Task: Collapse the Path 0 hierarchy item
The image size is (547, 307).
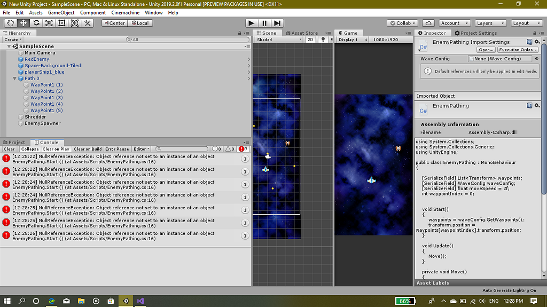Action: (14, 78)
